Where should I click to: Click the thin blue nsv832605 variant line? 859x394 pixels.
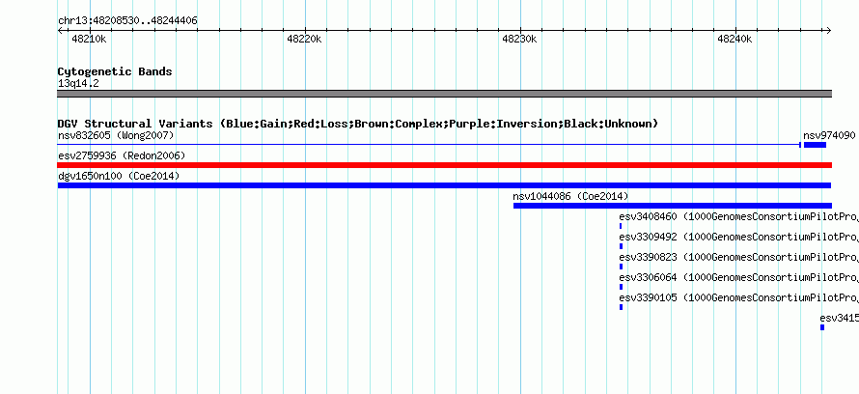429,145
